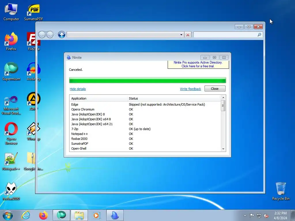Select the Open-Shell row

(145, 148)
